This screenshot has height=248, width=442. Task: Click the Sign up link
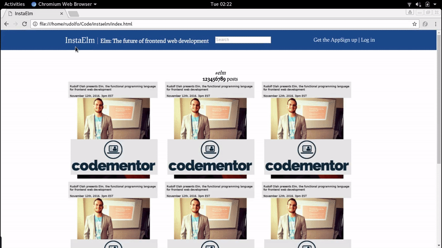pyautogui.click(x=349, y=40)
